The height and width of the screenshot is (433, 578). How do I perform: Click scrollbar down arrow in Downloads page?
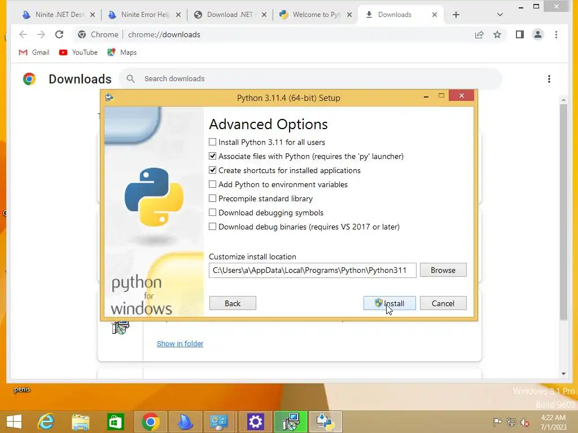(563, 374)
